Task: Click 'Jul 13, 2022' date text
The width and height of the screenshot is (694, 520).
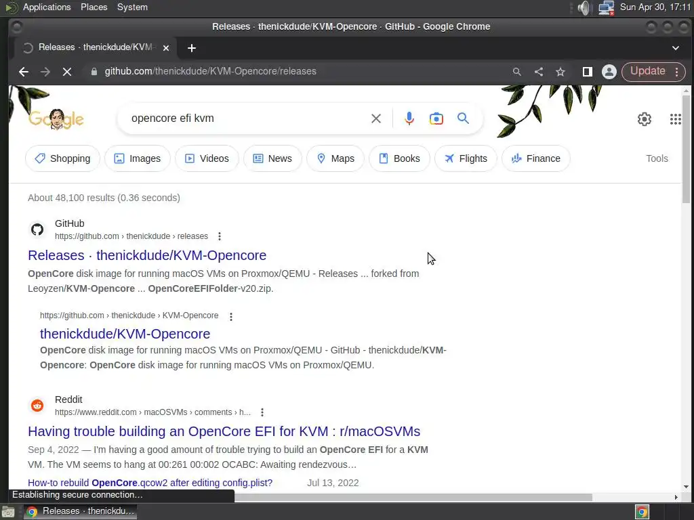Action: click(x=333, y=483)
